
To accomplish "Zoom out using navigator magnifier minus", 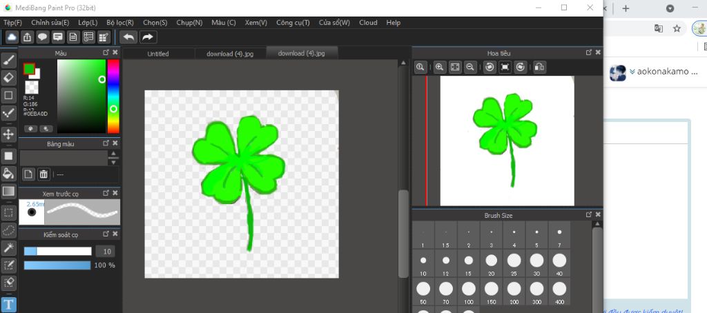I will (469, 67).
